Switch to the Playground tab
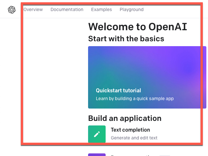Viewport: 208px width, 156px height. point(132,9)
